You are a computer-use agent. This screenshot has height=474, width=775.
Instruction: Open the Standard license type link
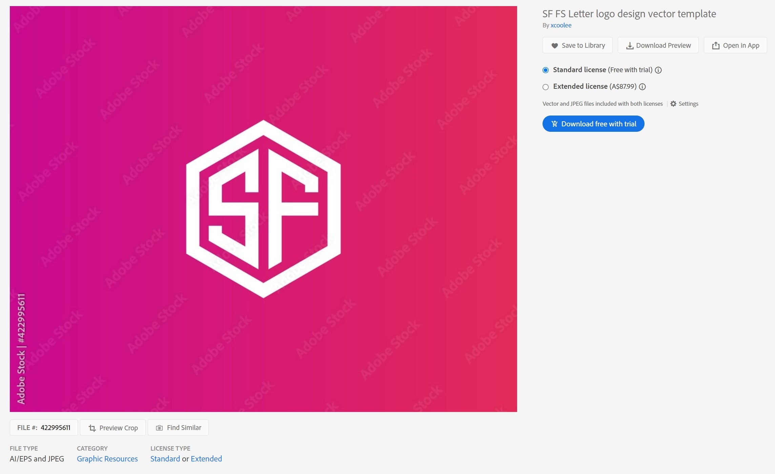165,459
